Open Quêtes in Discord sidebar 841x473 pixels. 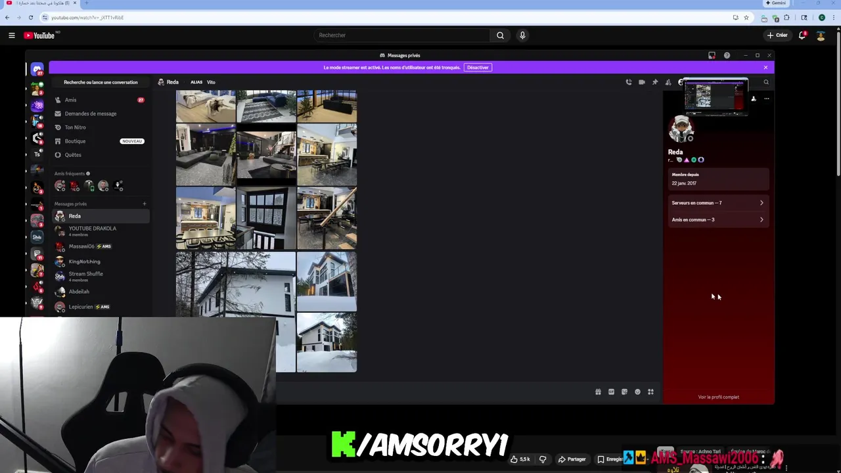pyautogui.click(x=101, y=155)
